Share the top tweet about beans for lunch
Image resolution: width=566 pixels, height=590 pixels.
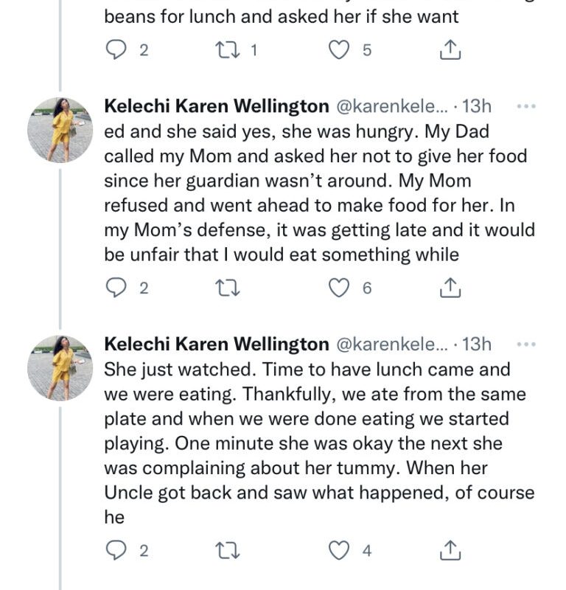450,50
